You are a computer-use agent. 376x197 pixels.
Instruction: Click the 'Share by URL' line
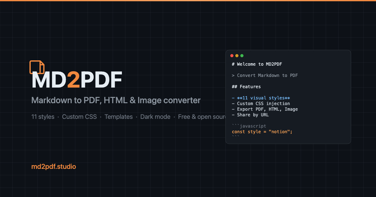coord(250,115)
